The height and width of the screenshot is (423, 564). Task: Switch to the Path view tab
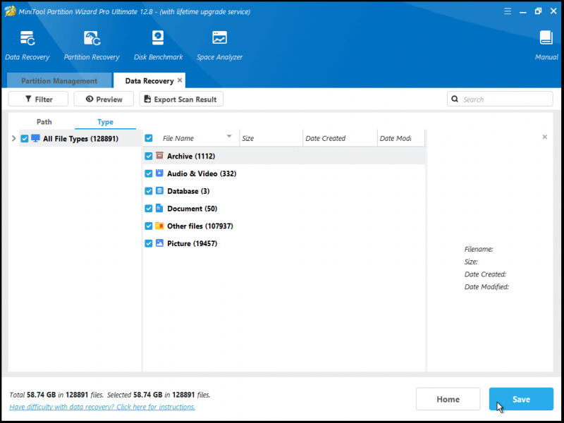(44, 122)
